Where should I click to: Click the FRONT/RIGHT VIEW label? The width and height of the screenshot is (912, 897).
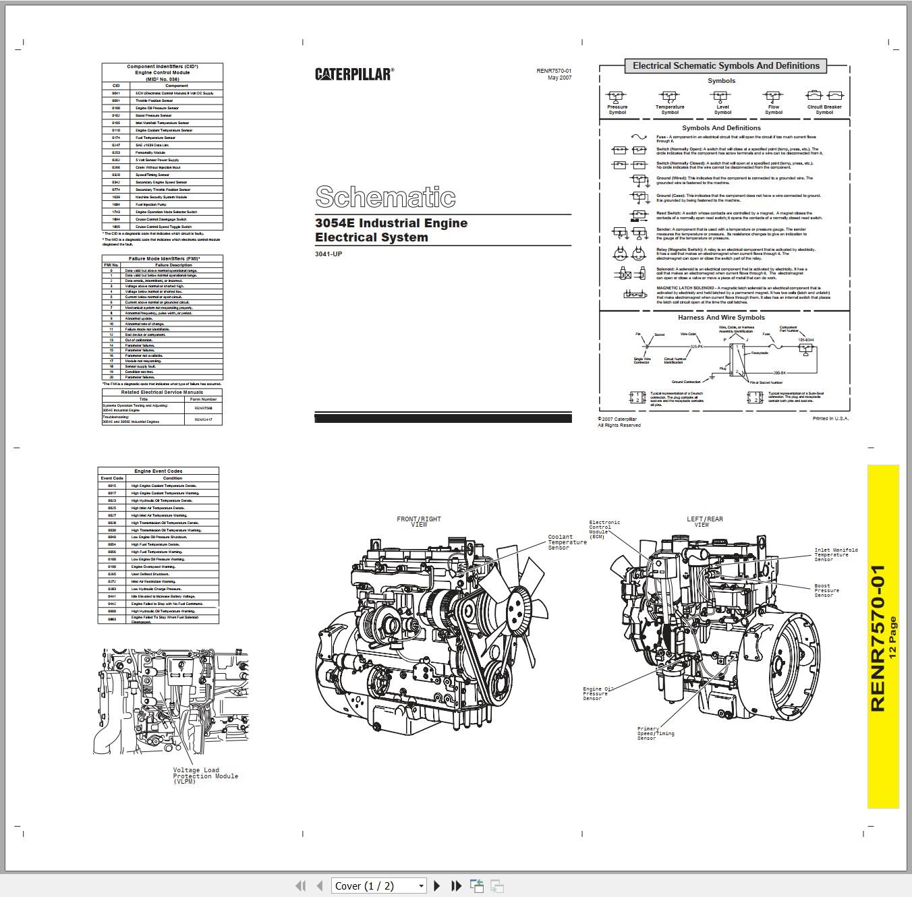[419, 522]
